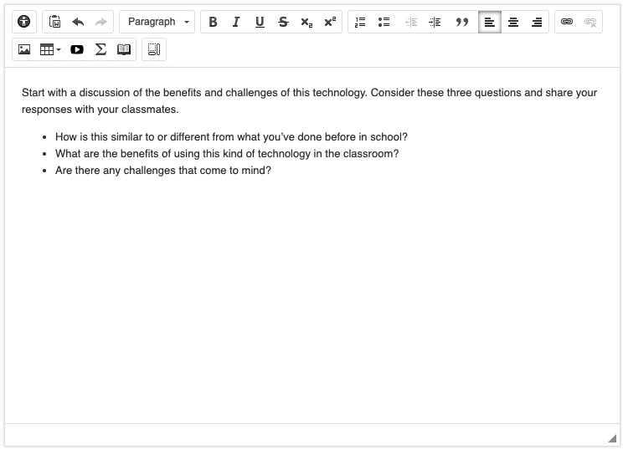Image resolution: width=623 pixels, height=450 pixels.
Task: Click the 'How is this similar' bullet
Action: 231,137
